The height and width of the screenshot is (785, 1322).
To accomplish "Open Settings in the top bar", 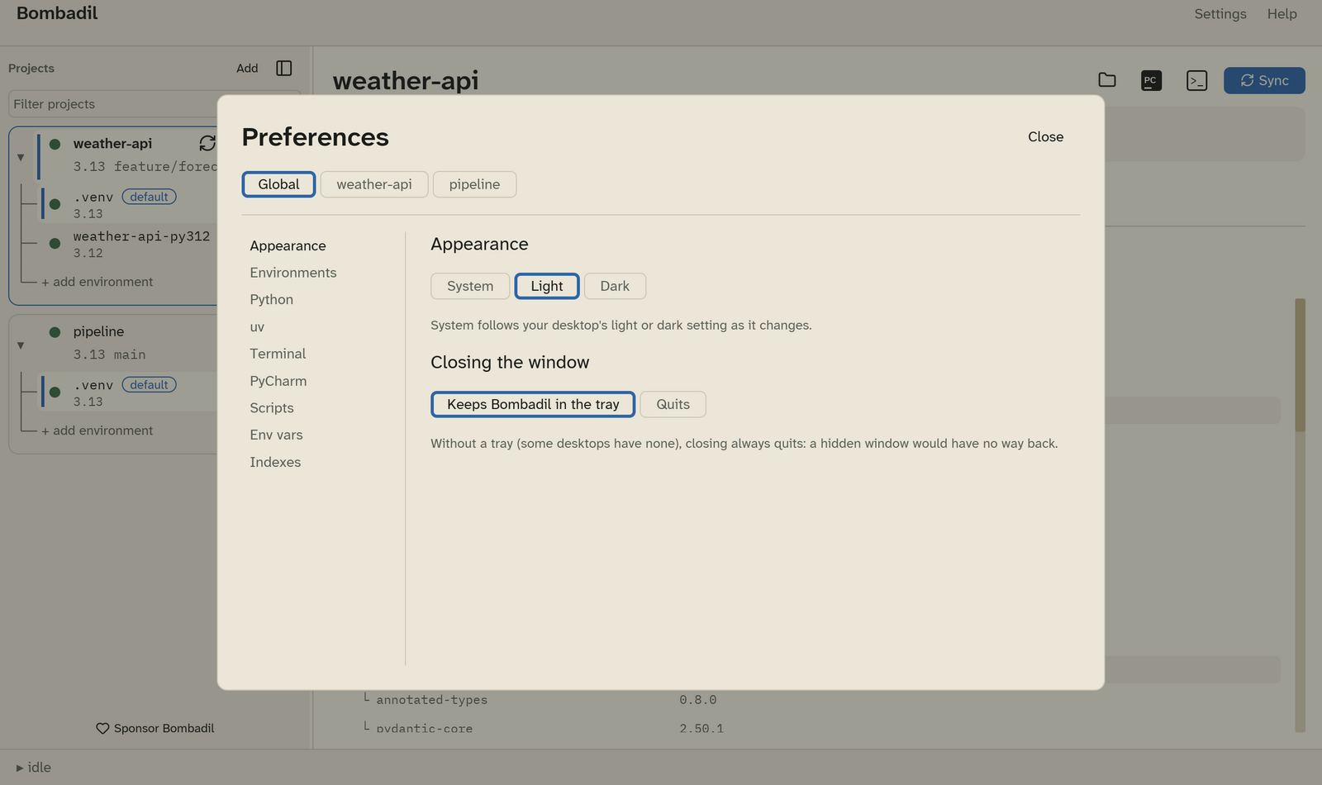I will coord(1220,14).
